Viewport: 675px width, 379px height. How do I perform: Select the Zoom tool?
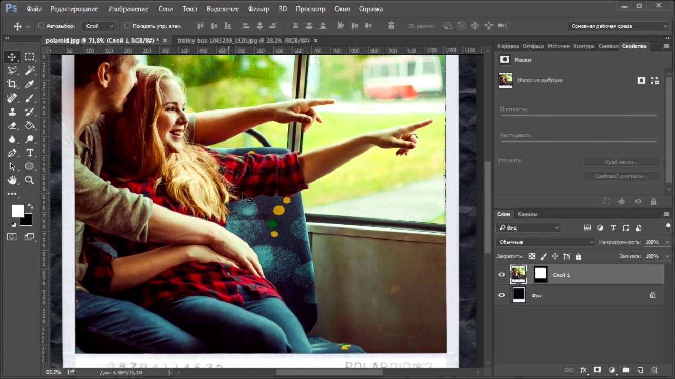click(30, 180)
